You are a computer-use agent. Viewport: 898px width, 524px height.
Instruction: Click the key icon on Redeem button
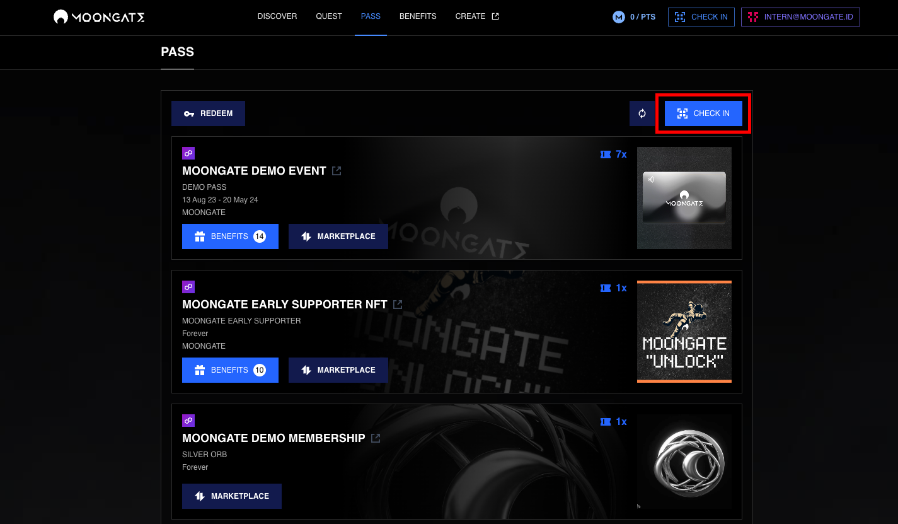tap(189, 114)
